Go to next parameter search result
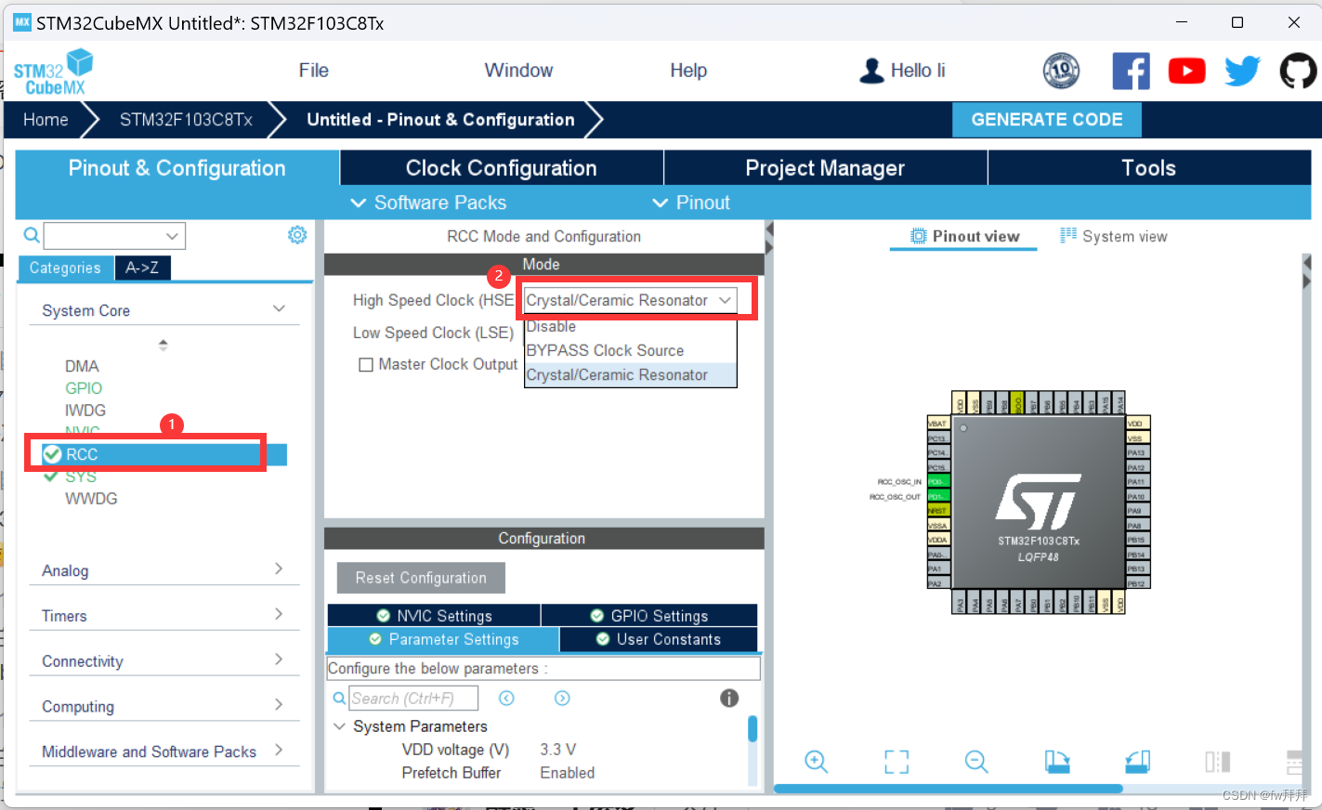This screenshot has height=810, width=1322. (562, 698)
